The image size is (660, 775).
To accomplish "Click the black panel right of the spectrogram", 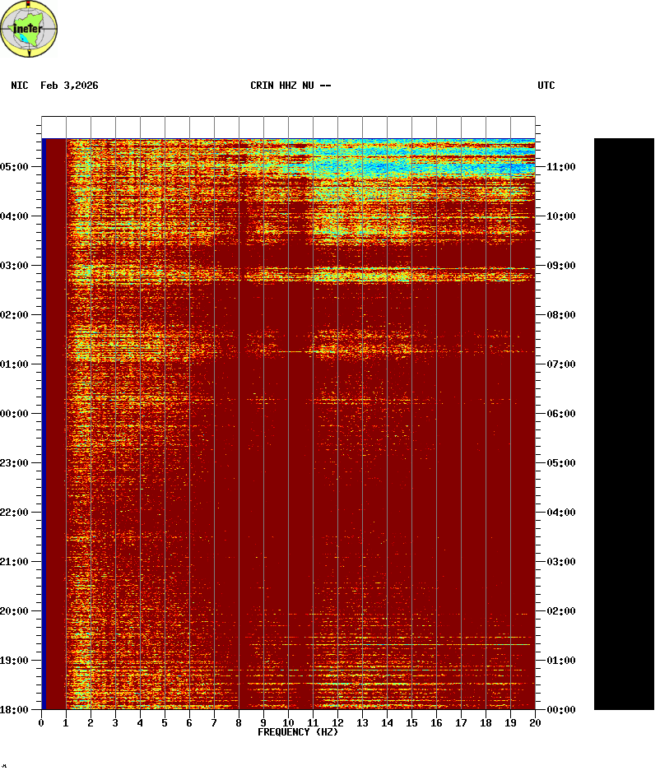I will pyautogui.click(x=624, y=424).
